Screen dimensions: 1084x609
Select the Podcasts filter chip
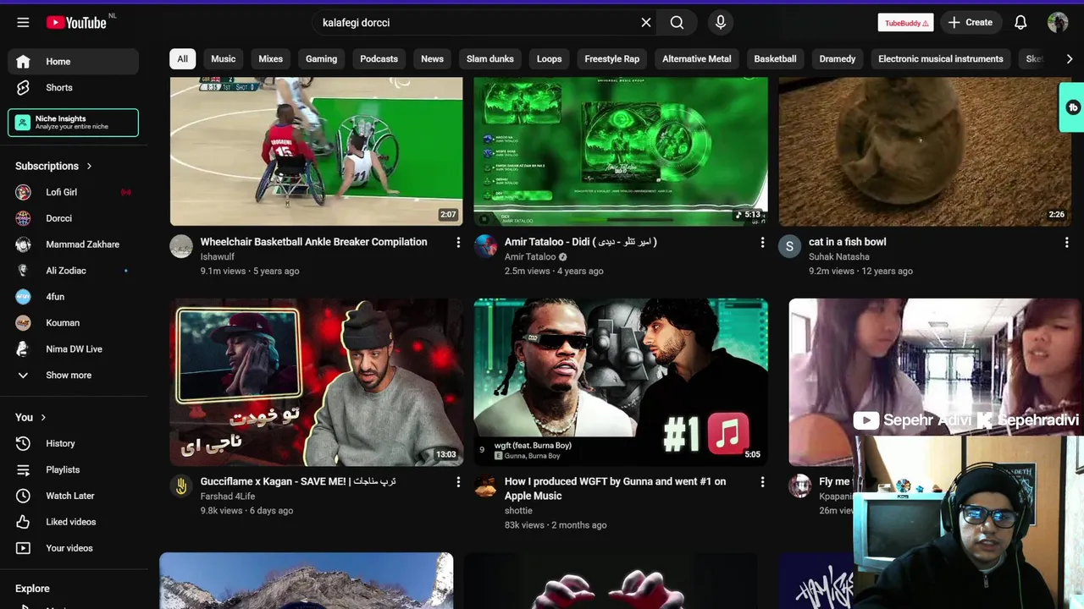point(379,58)
